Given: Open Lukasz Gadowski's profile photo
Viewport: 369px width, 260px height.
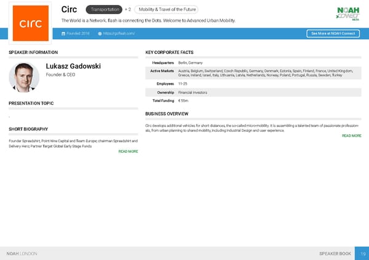Looking at the screenshot, I should (x=24, y=77).
